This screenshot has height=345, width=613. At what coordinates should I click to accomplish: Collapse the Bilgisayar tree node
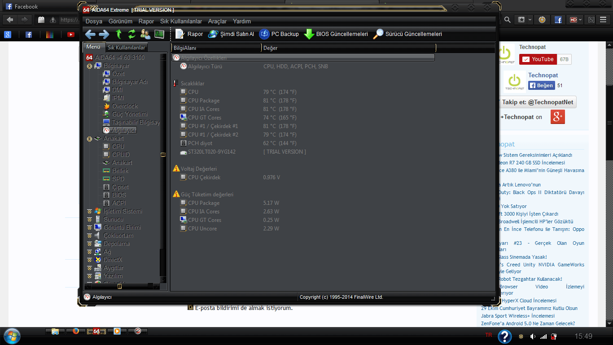click(x=89, y=66)
